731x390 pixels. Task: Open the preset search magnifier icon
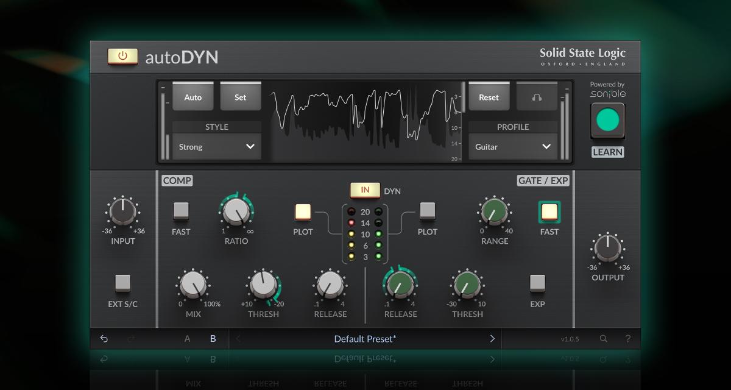coord(603,339)
